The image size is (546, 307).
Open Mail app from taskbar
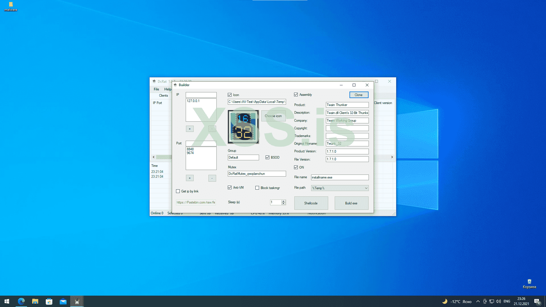(63, 301)
